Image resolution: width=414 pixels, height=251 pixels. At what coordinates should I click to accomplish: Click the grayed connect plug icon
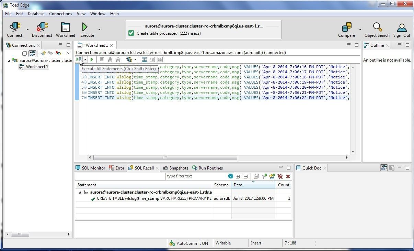[51, 53]
